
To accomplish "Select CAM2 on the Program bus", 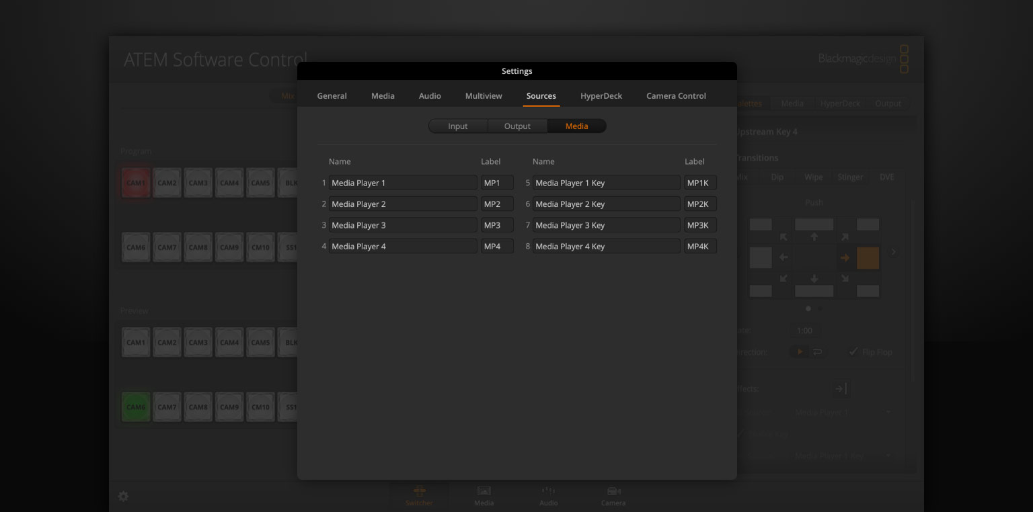I will click(x=167, y=183).
